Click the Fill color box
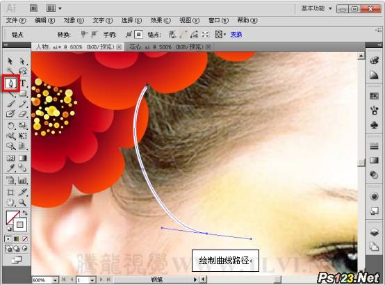This screenshot has width=385, height=285. tap(11, 216)
